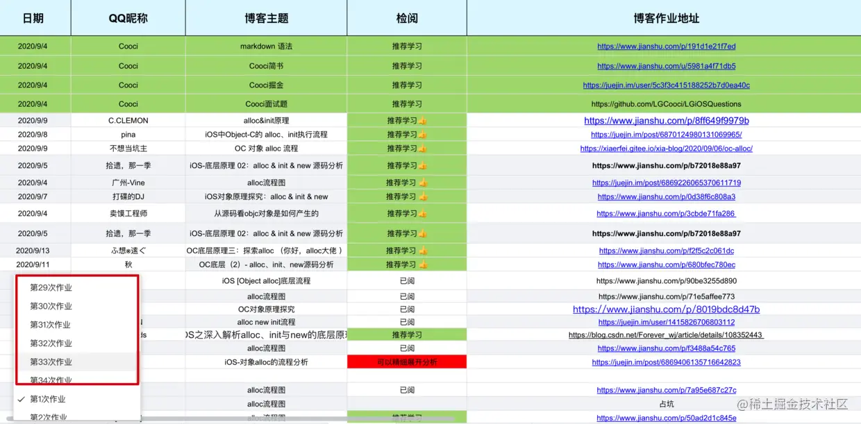
Task: Click the QQ昵称 column header
Action: [128, 18]
